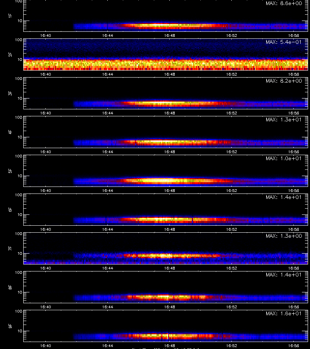Select the '3F' y-axis panel label
This screenshot has width=310, height=349.
tap(10, 93)
